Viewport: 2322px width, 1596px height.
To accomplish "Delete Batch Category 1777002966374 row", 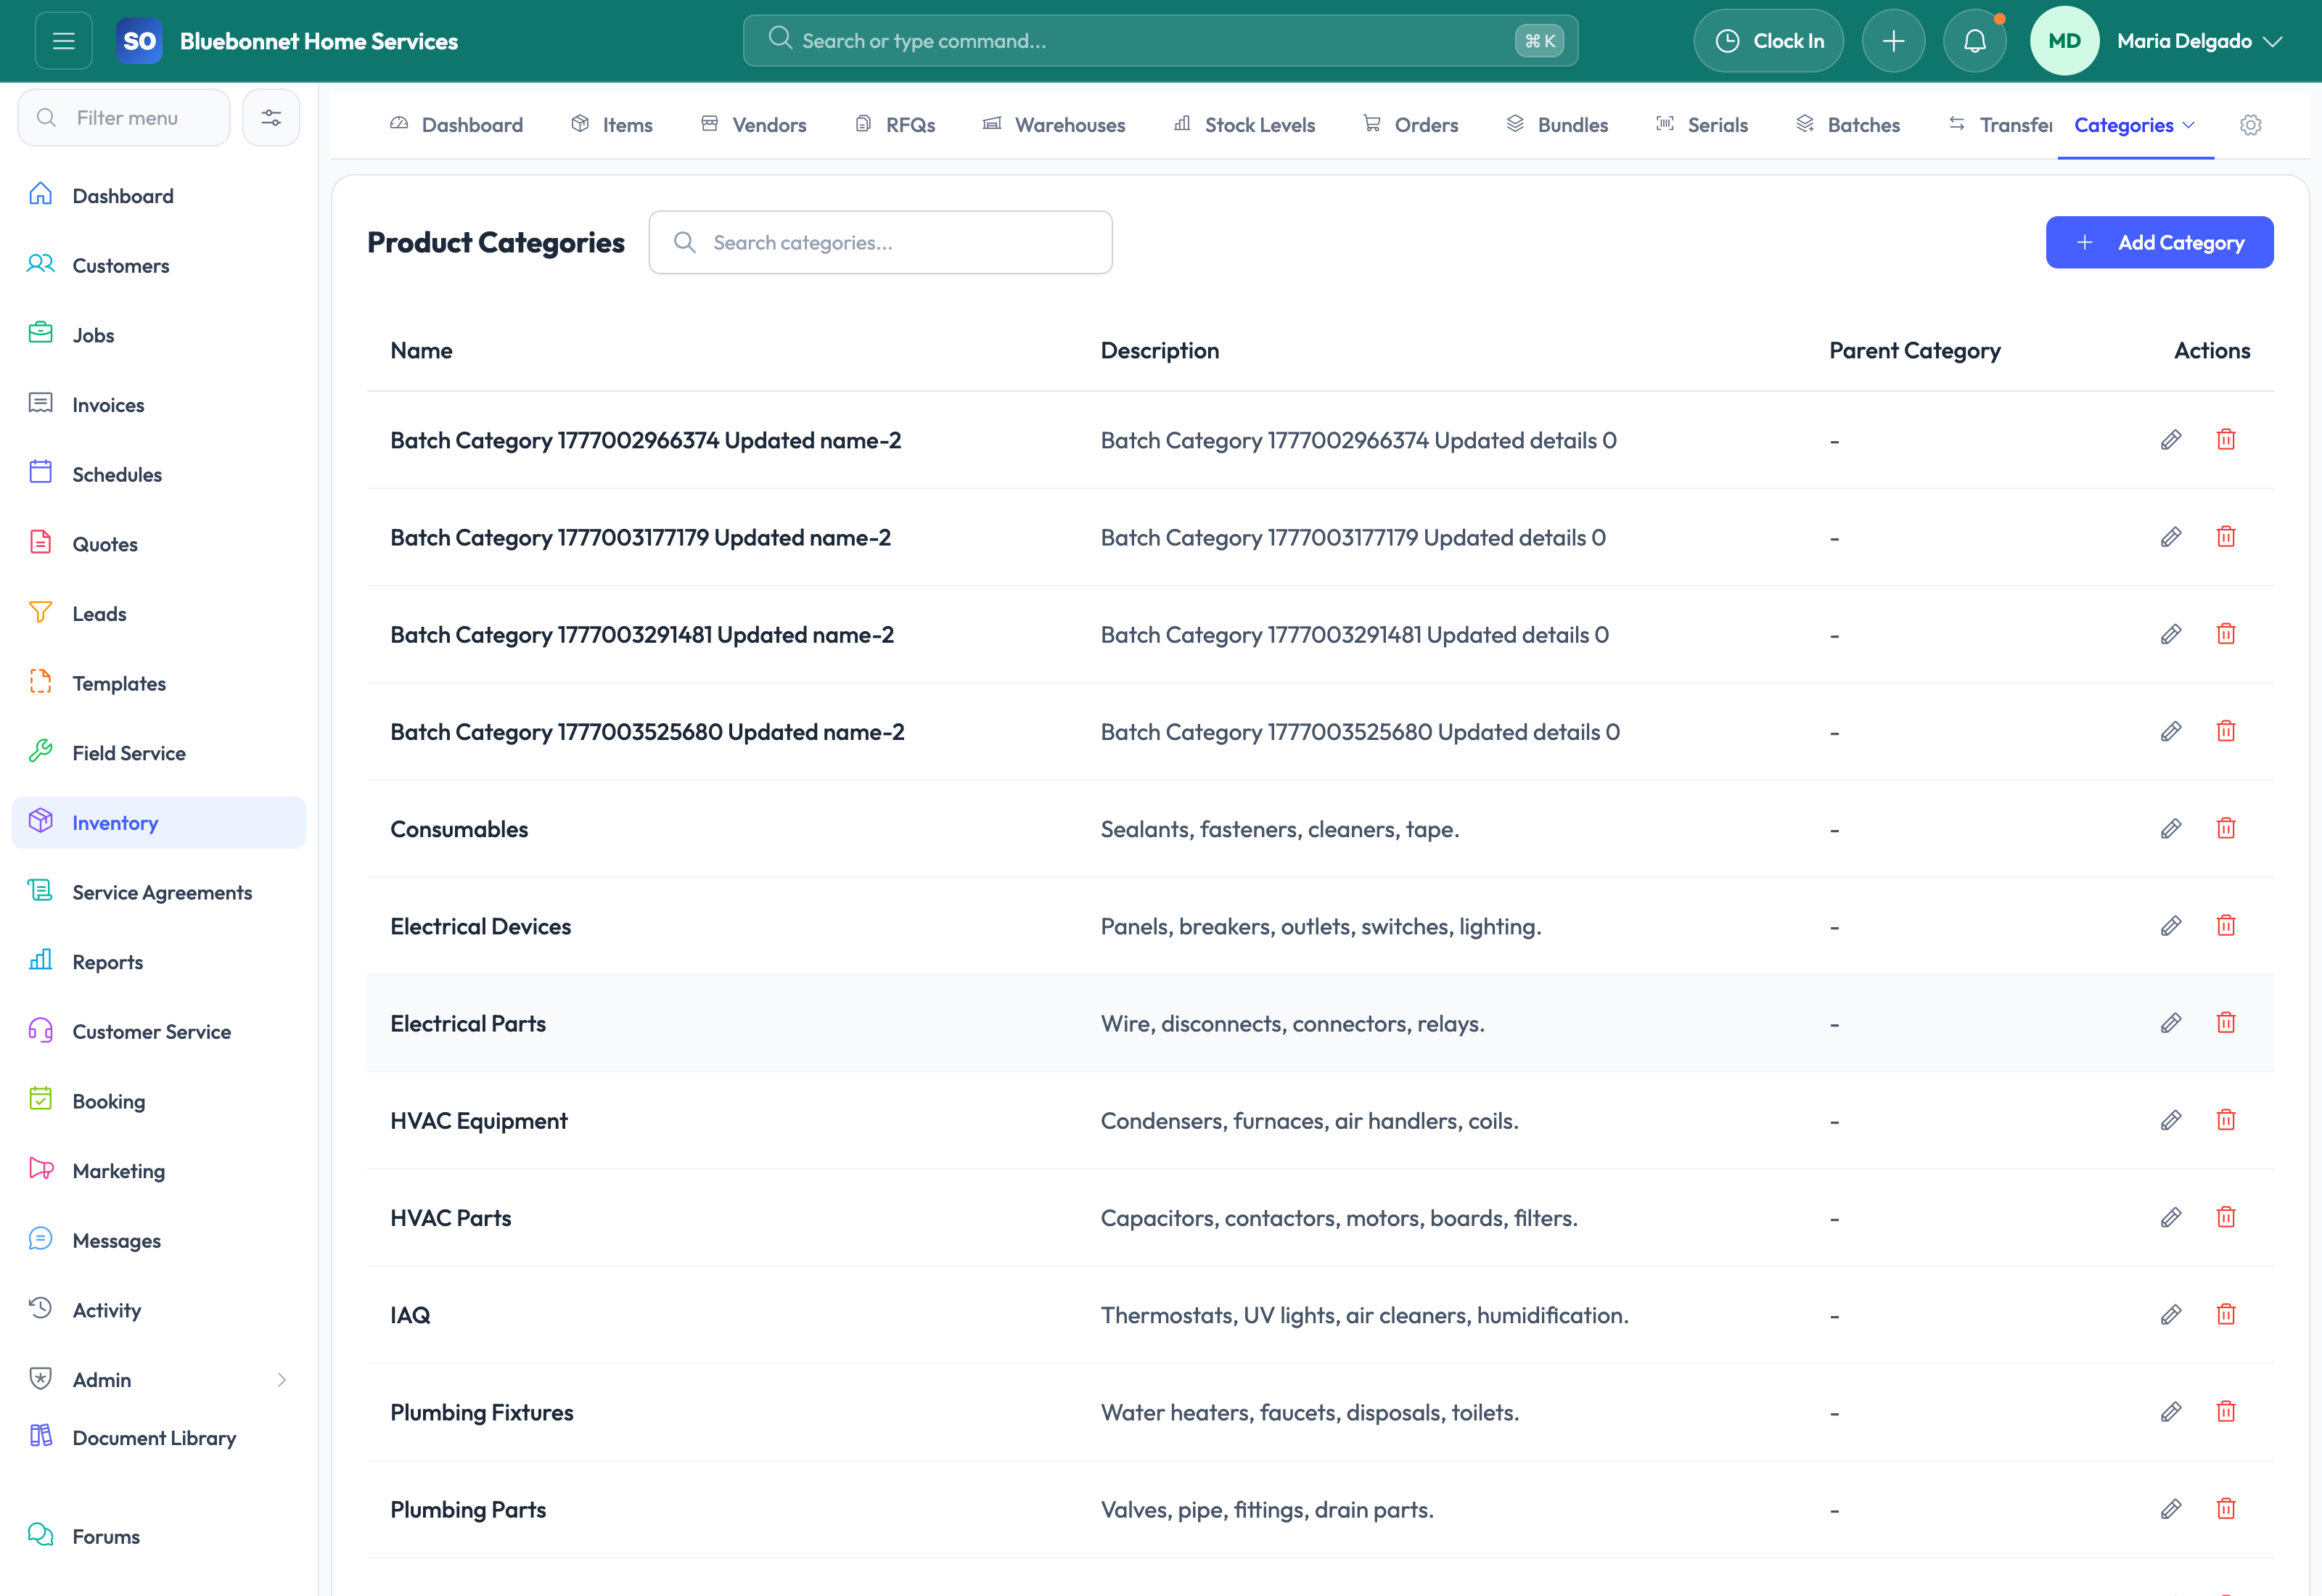I will [2225, 440].
